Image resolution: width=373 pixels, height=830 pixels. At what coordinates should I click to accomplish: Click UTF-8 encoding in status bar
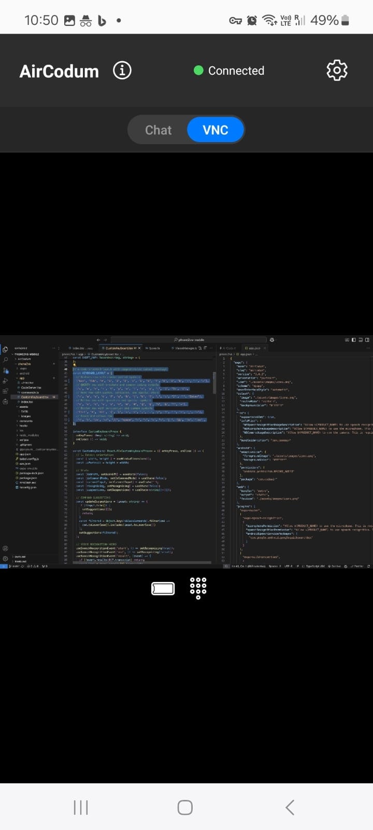289,566
